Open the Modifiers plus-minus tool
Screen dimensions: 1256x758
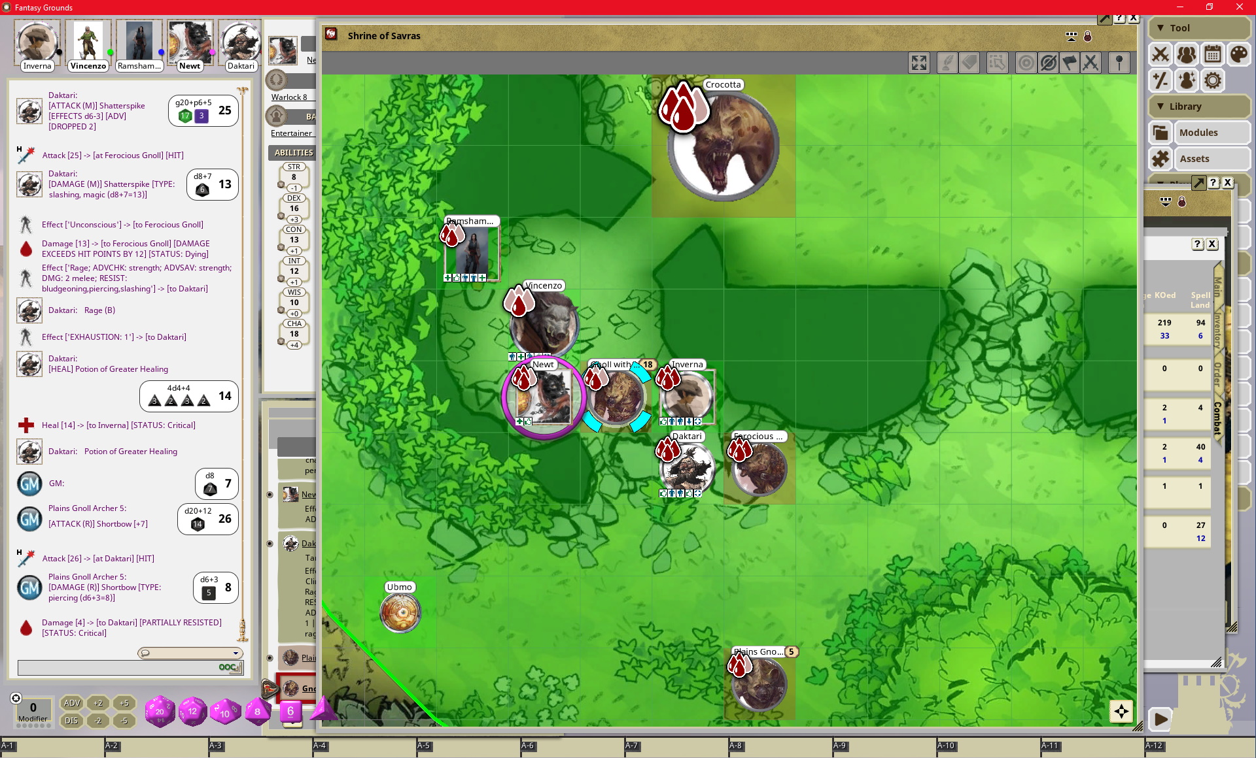(1160, 80)
